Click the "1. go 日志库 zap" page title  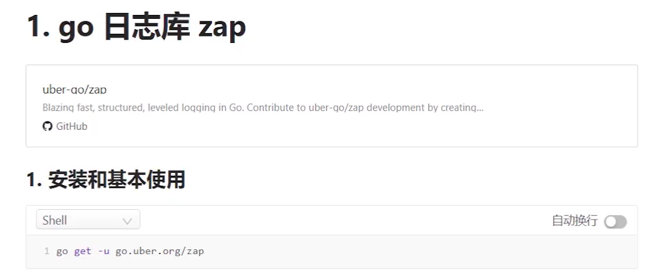coord(136,27)
